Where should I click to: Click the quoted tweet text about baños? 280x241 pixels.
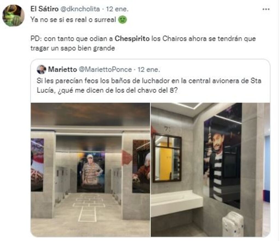pyautogui.click(x=149, y=86)
